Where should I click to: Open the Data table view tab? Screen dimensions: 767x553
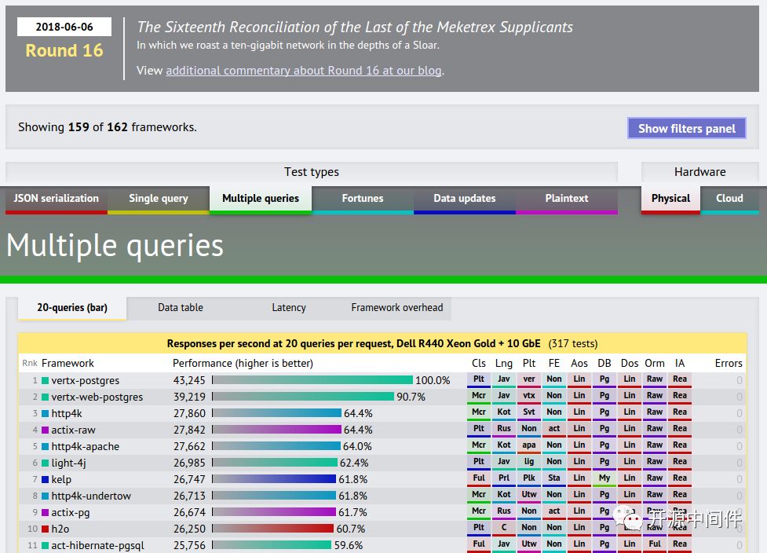pyautogui.click(x=181, y=308)
